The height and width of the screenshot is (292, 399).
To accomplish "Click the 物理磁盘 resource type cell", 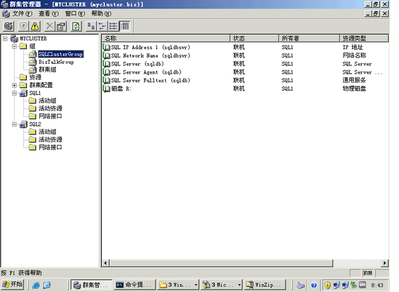I will click(354, 88).
